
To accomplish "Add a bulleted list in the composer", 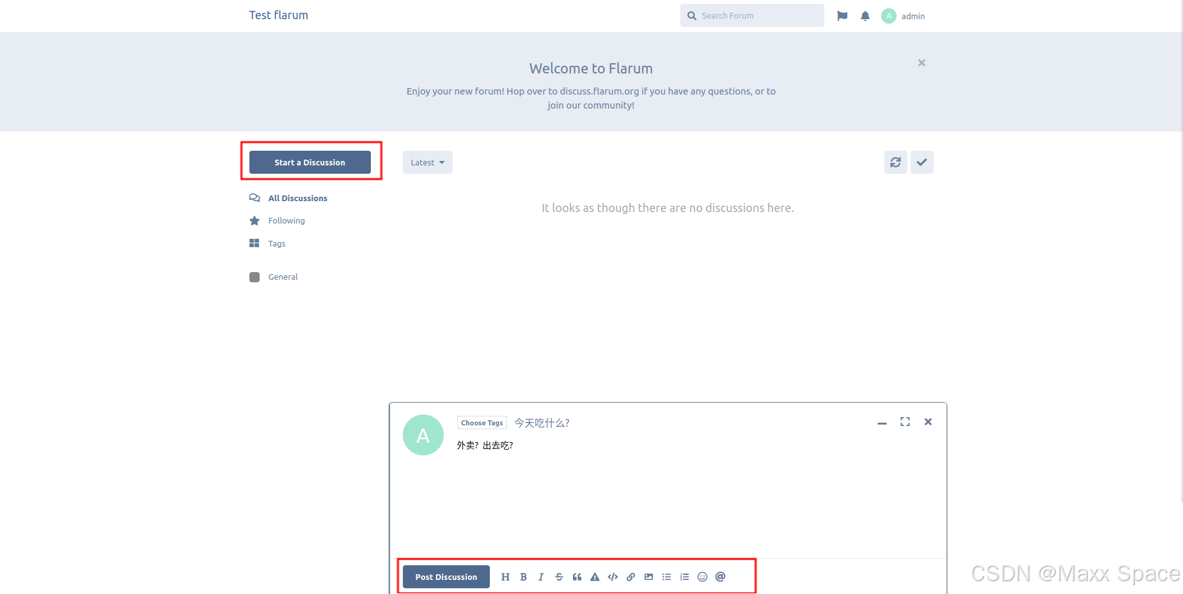I will coord(666,577).
